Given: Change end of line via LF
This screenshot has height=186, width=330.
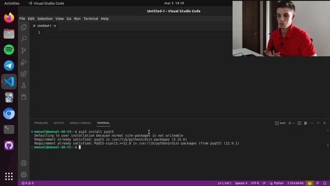Looking at the screenshot, I should [264, 183].
